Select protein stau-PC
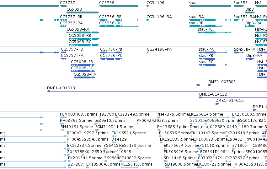This screenshot has height=169, width=267. (206, 62)
